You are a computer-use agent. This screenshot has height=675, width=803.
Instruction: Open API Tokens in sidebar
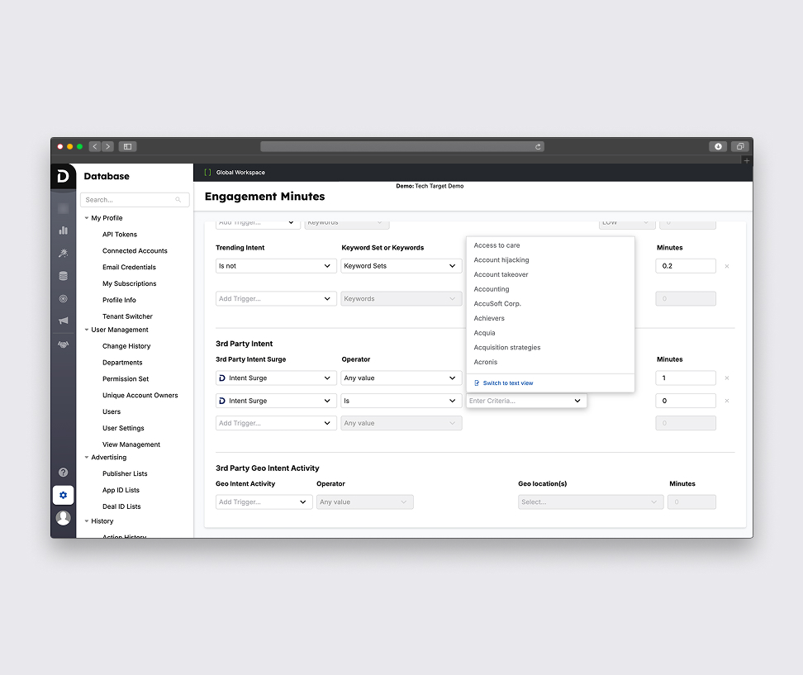pyautogui.click(x=119, y=235)
